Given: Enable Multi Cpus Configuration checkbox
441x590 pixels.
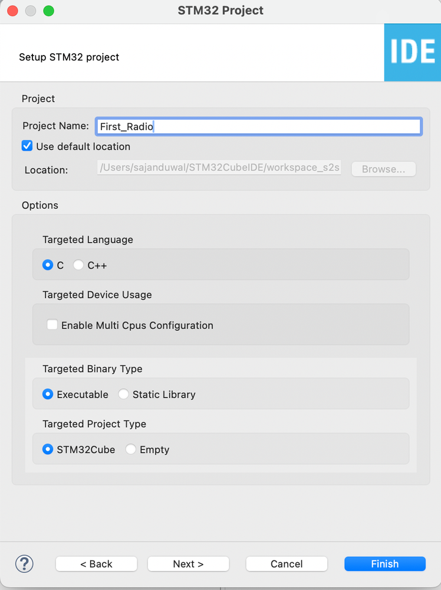Looking at the screenshot, I should coord(52,325).
